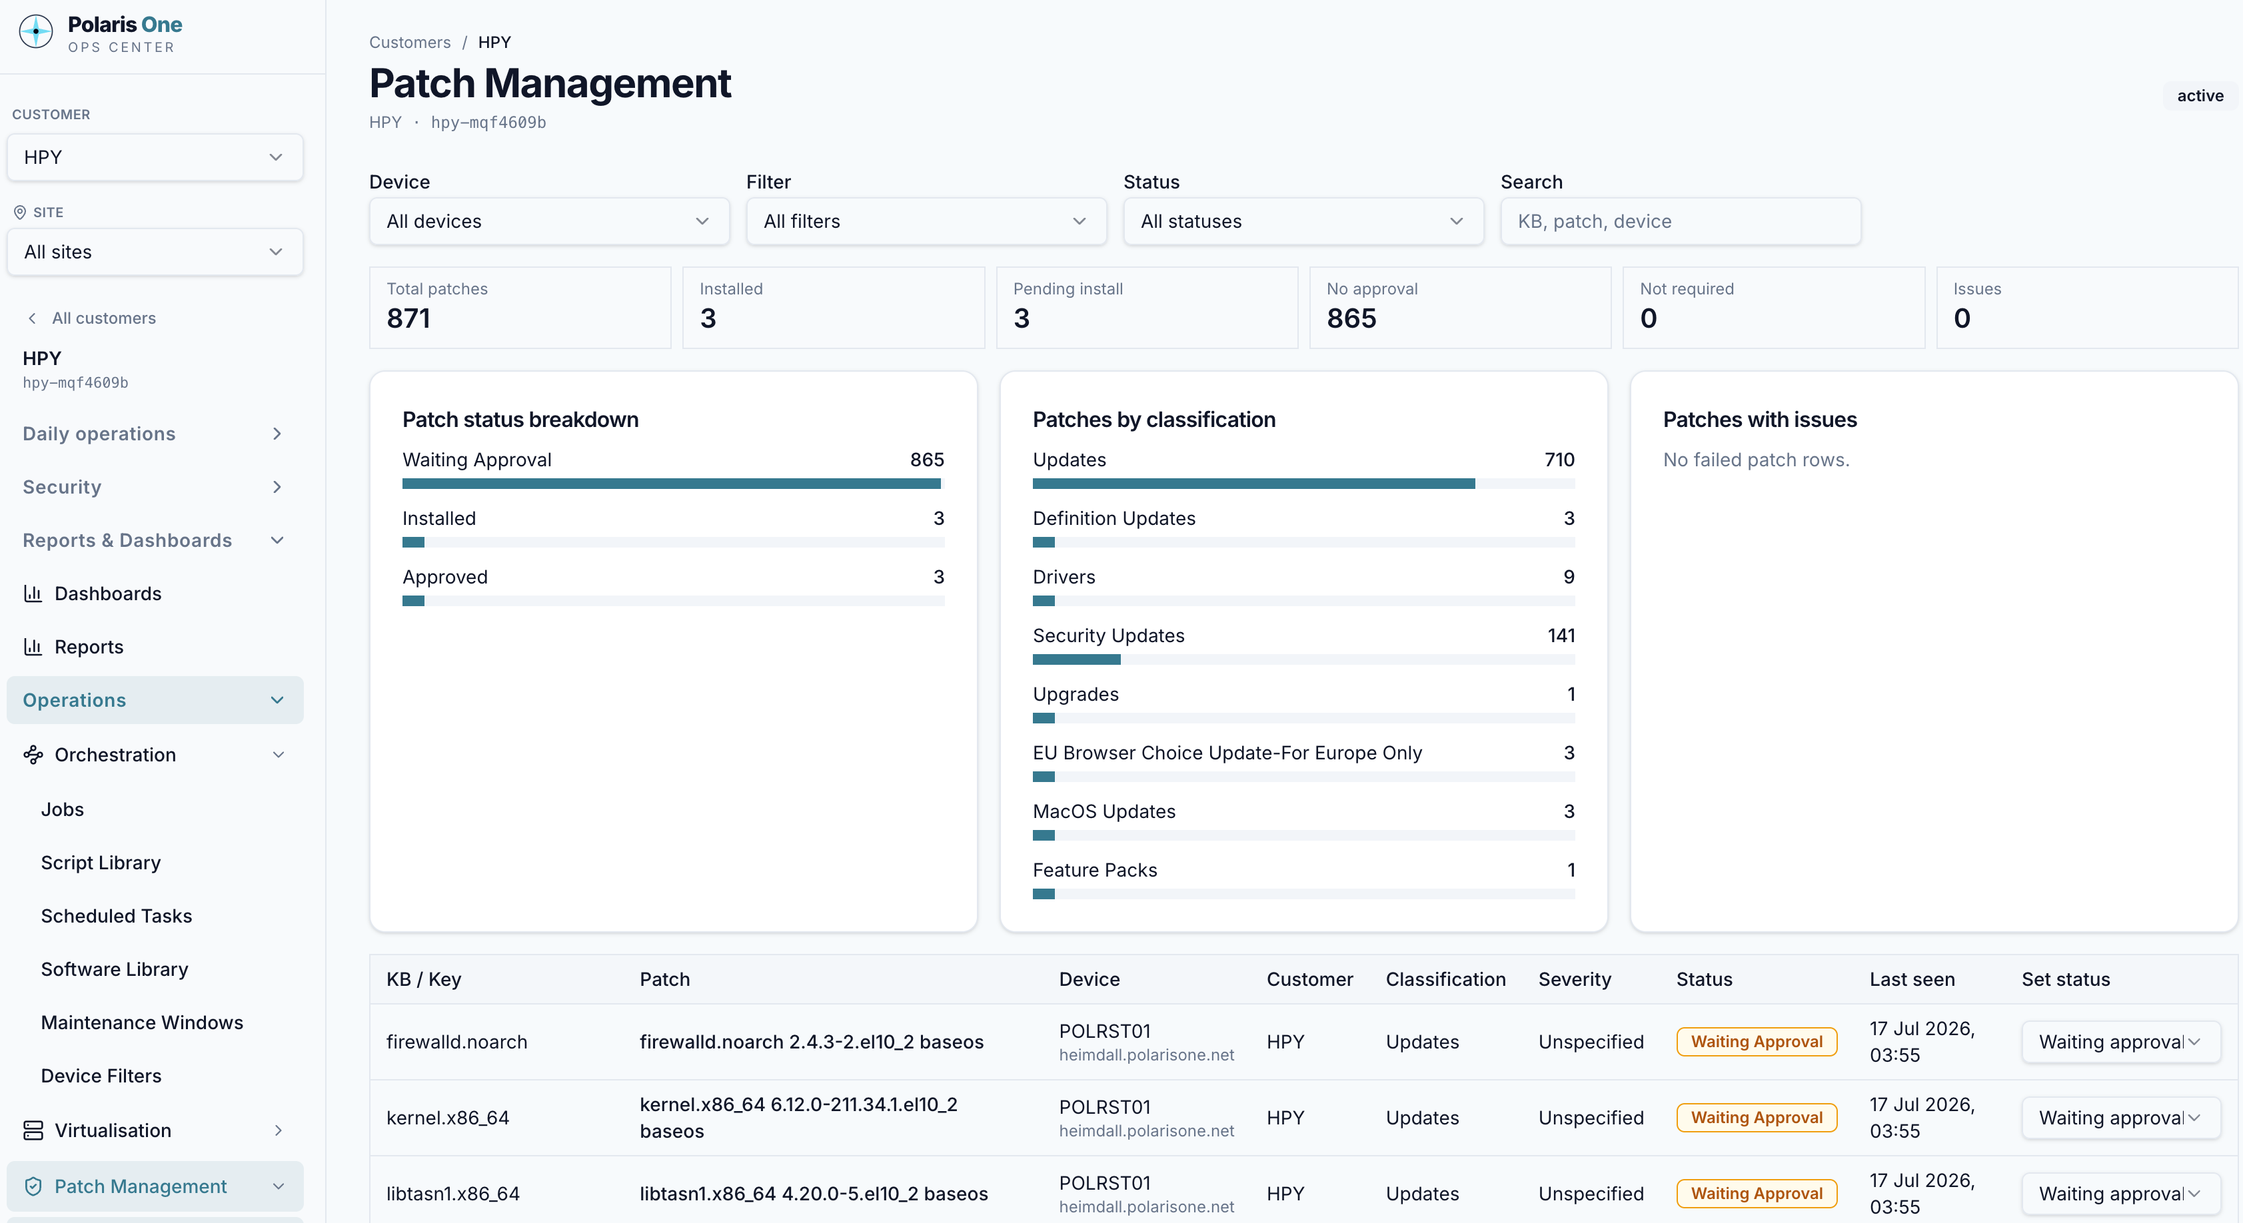Image resolution: width=2243 pixels, height=1223 pixels.
Task: Click the Waiting Approval progress bar
Action: click(x=673, y=483)
